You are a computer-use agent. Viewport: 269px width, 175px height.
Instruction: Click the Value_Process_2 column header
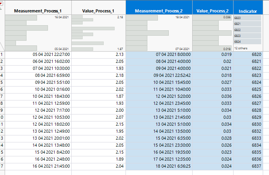tap(212, 11)
